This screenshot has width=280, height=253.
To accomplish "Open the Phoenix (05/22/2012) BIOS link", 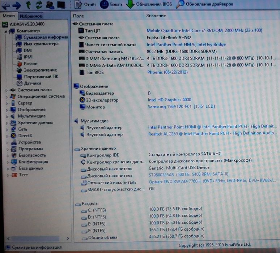I will [x=167, y=72].
